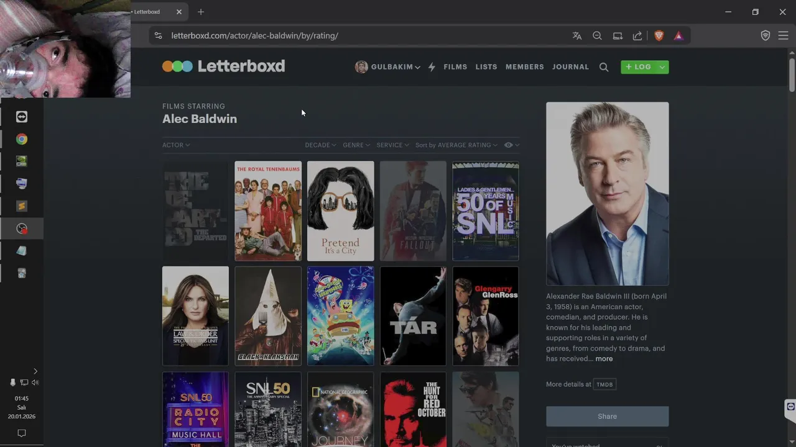Open the BlacKkKlansman poster
Screen dimensions: 796x447
coord(268,316)
